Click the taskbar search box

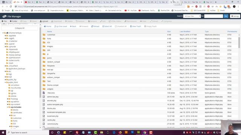tap(27, 132)
